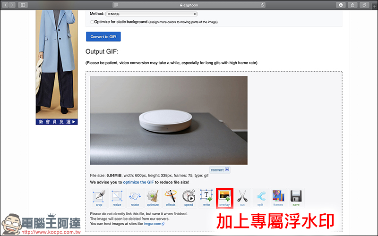Screen dimensions: 378x236
Task: Show all Safari tabs
Action: [x=364, y=5]
